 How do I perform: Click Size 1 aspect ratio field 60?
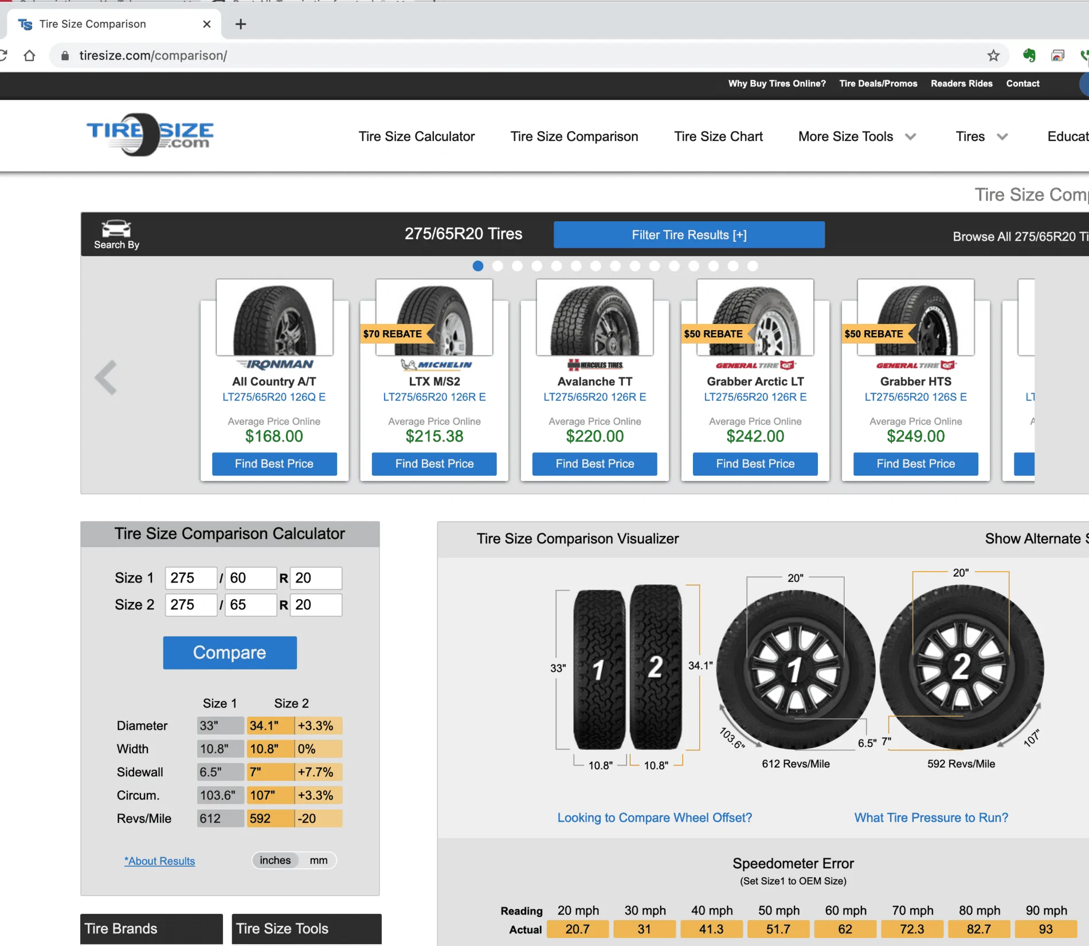coord(250,578)
